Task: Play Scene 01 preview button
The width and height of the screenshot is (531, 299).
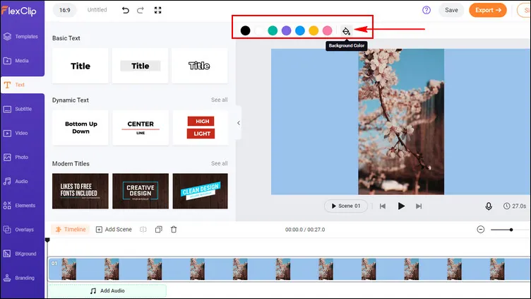Action: (346, 206)
